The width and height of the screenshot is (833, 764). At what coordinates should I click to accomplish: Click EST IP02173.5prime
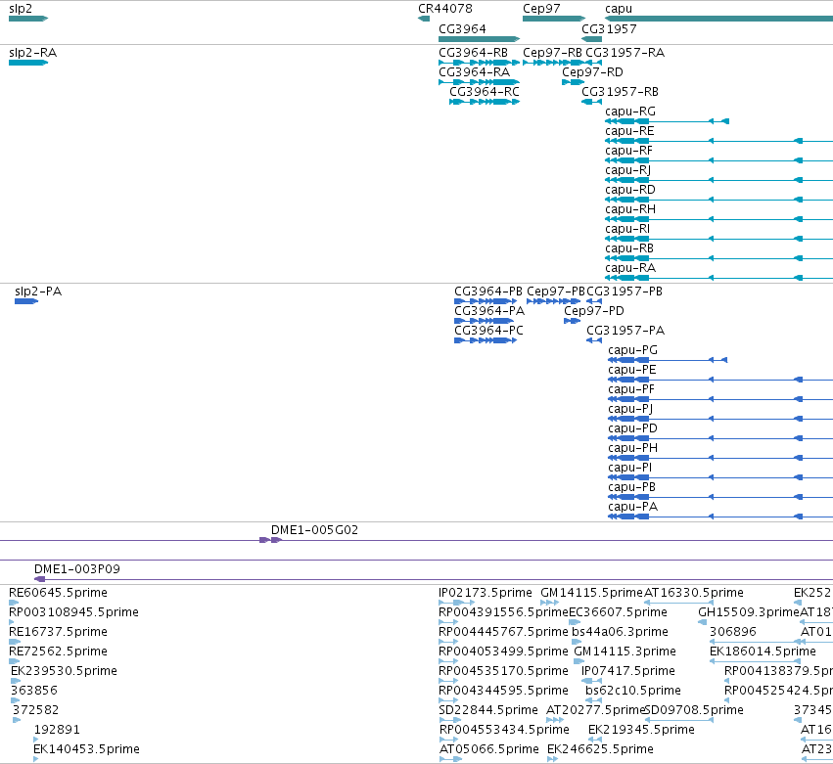coord(457,603)
